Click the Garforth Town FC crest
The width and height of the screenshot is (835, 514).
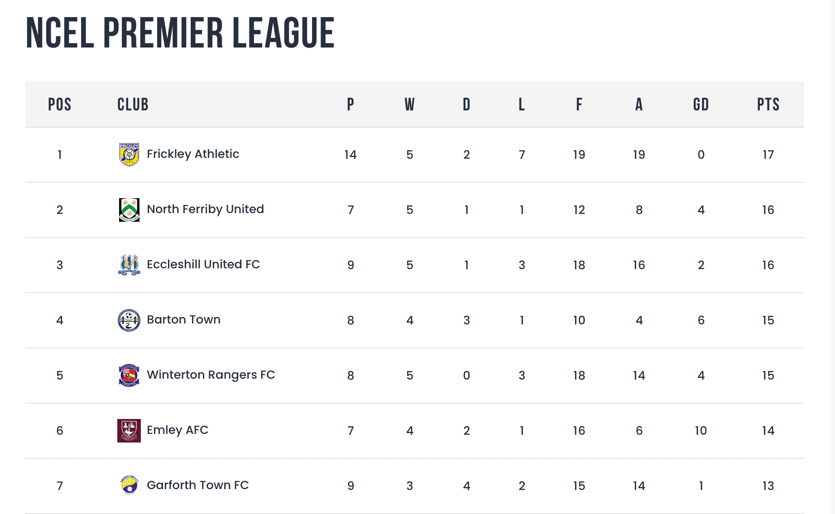click(x=130, y=485)
